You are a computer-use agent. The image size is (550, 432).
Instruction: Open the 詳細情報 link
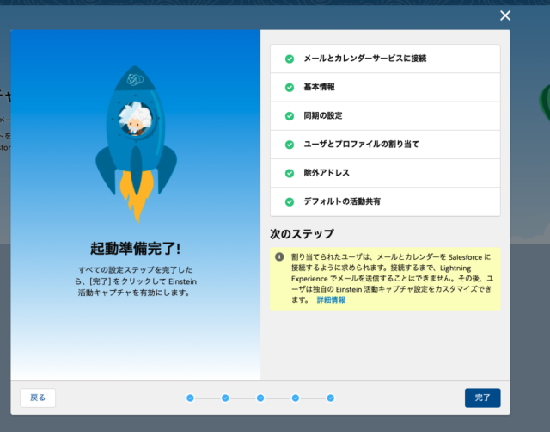(x=331, y=299)
